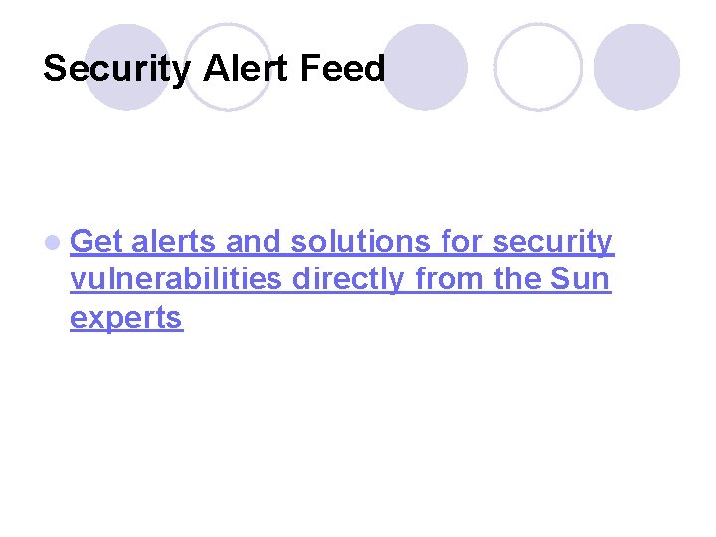Viewport: 716px width, 537px height.
Task: Click the filled circle just after "Feed"
Action: click(x=425, y=68)
